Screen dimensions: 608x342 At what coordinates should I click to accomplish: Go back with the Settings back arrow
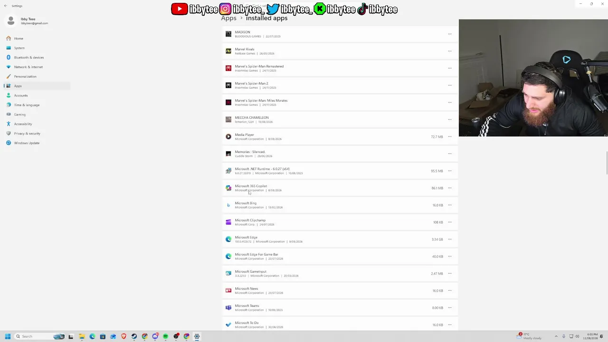[x=6, y=6]
